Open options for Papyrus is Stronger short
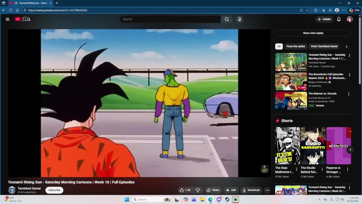 [x=348, y=169]
